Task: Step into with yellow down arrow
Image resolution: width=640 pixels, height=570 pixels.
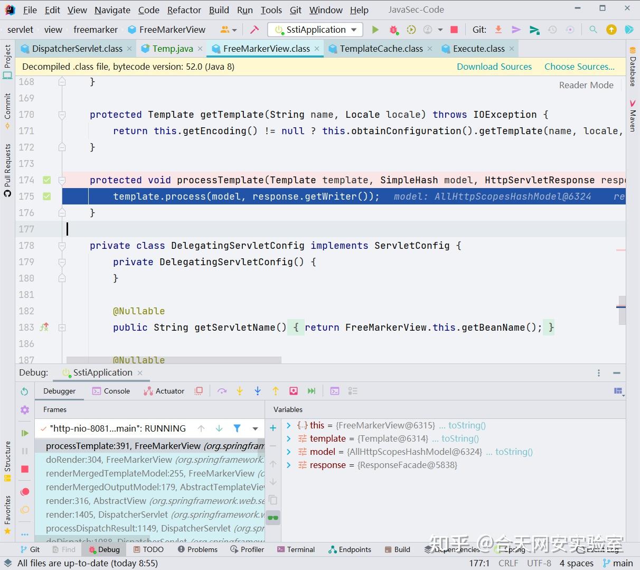Action: click(x=240, y=391)
